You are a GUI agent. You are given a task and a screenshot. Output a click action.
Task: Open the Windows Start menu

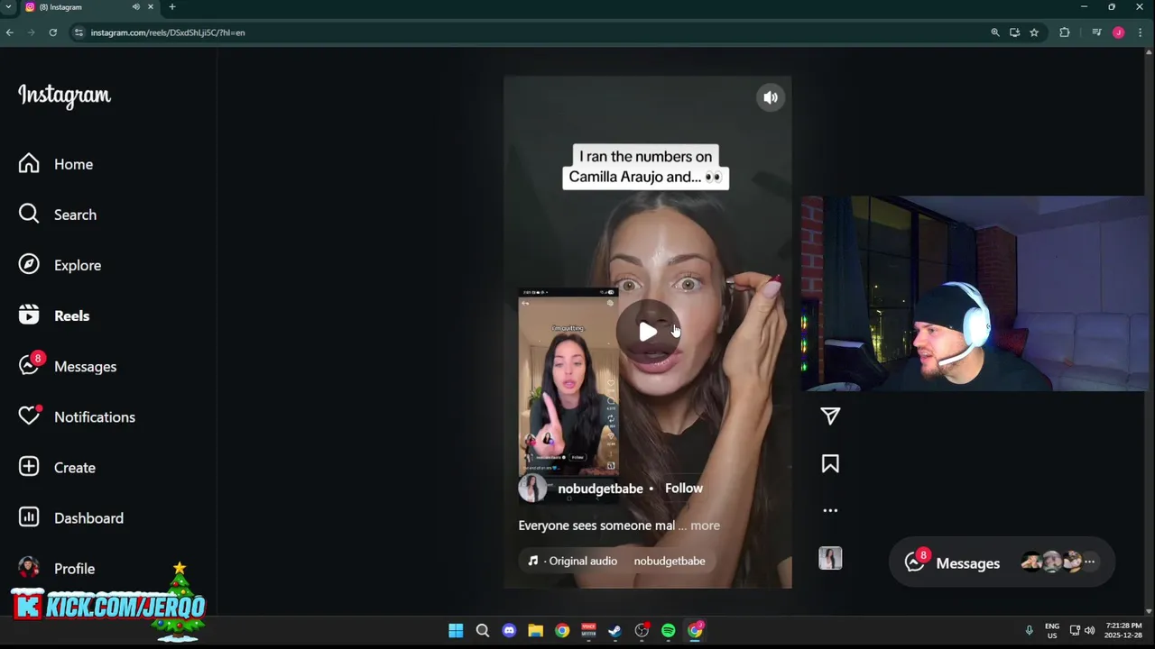456,630
